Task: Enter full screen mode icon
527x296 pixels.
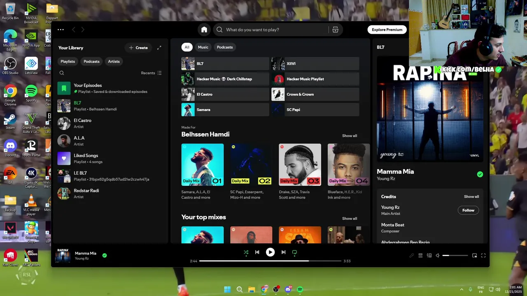Action: point(483,255)
